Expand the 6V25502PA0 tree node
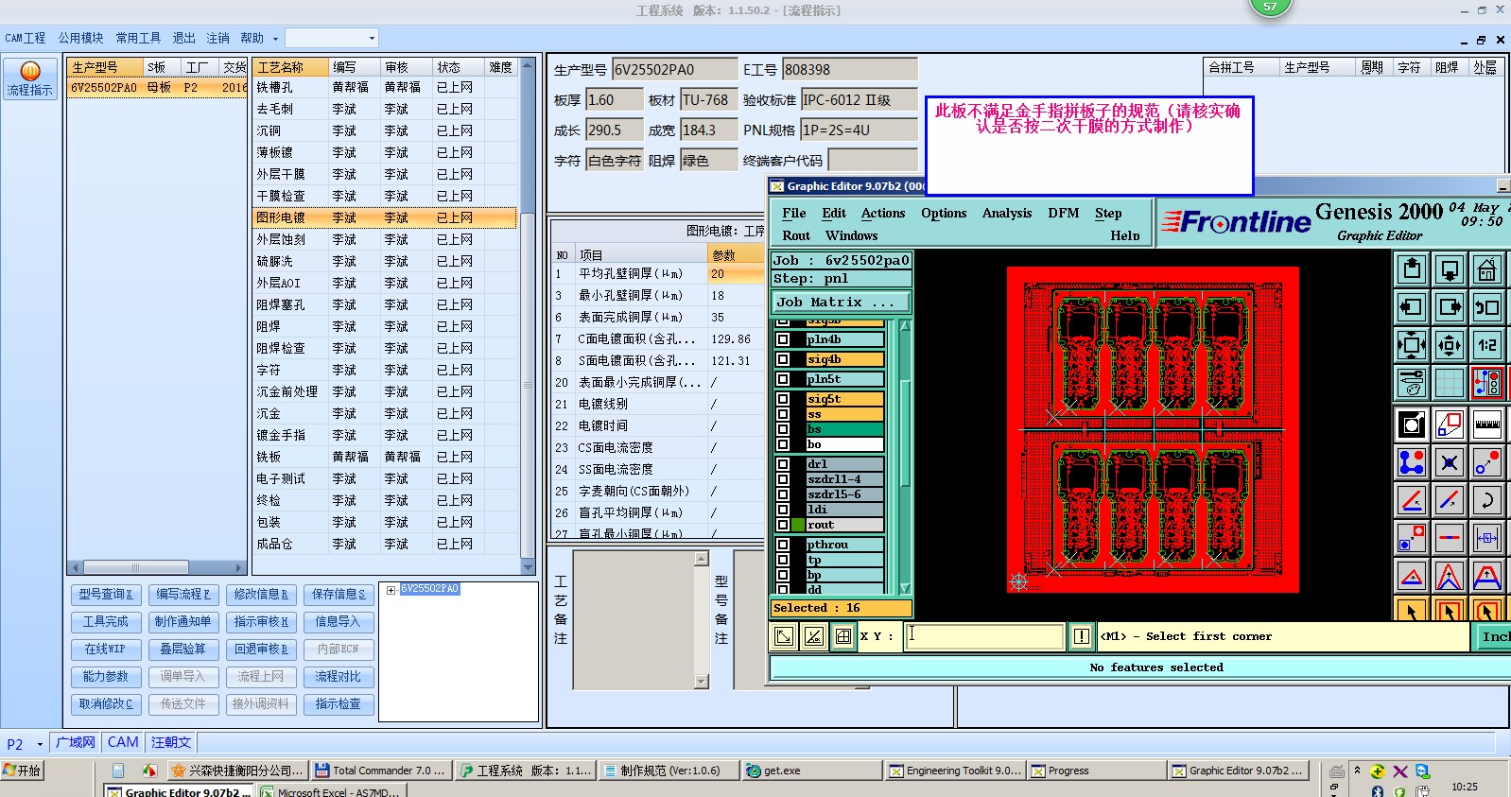 point(391,590)
